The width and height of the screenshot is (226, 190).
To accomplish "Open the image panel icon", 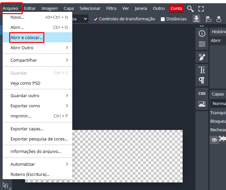I will (202, 104).
